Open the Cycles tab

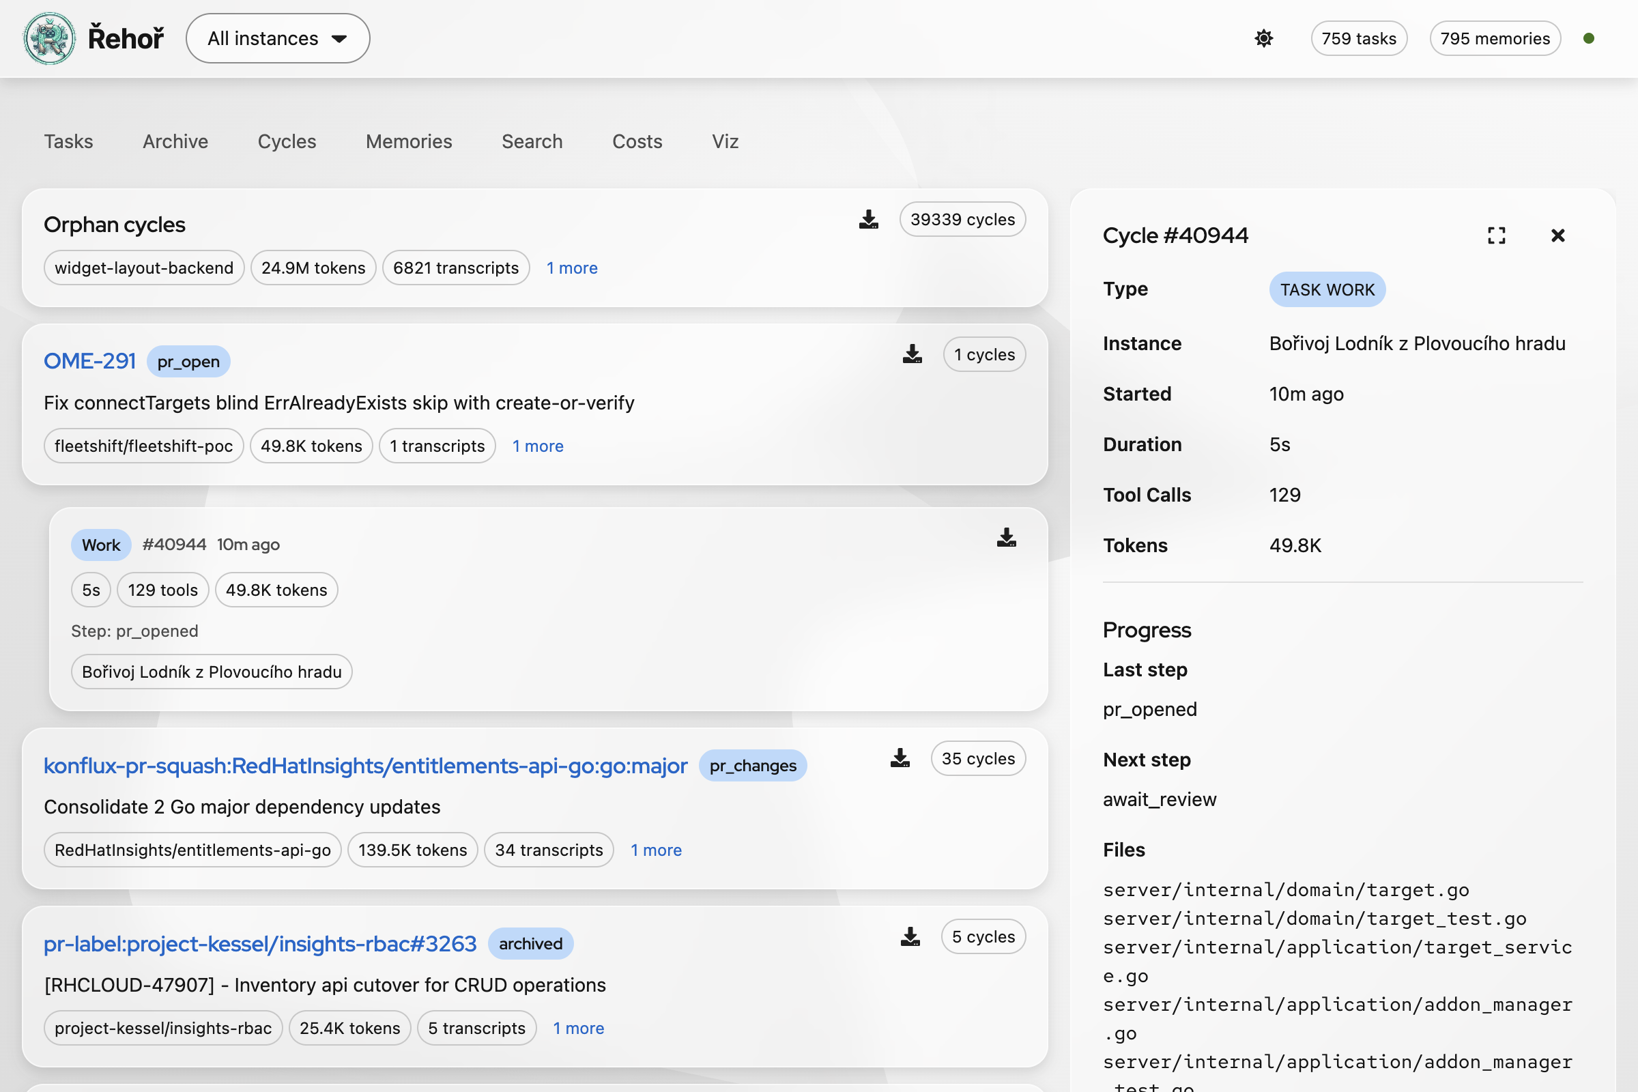(x=287, y=141)
